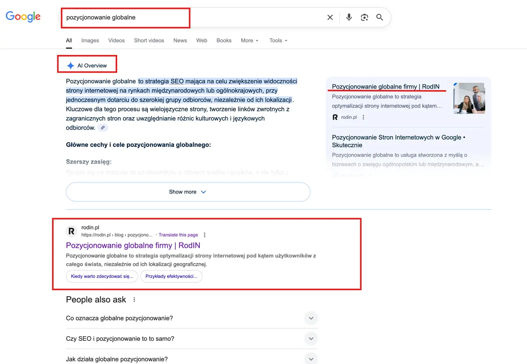
Task: Click the AI Overview sparkle icon
Action: [x=70, y=65]
